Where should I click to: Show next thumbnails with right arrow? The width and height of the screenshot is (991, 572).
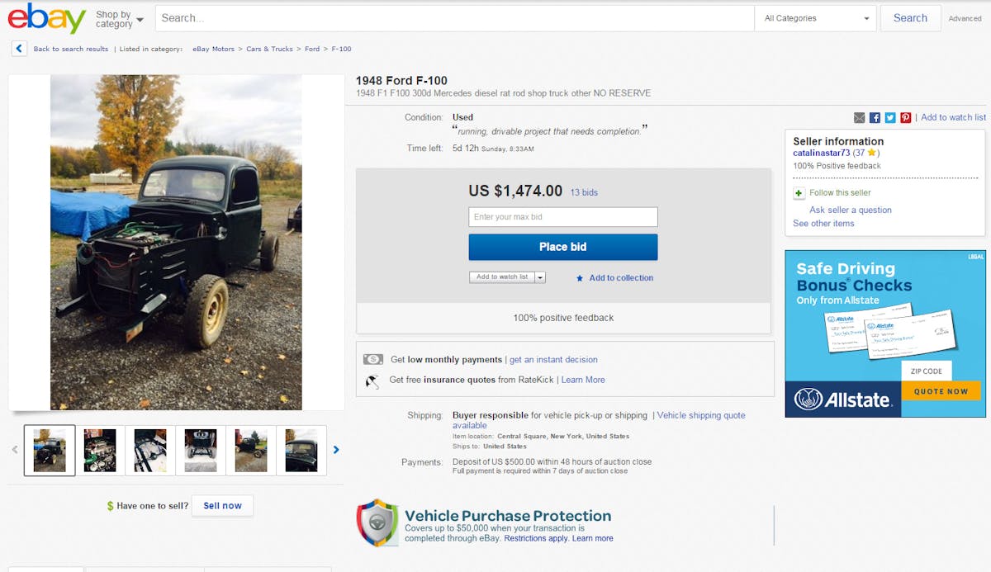coord(336,450)
